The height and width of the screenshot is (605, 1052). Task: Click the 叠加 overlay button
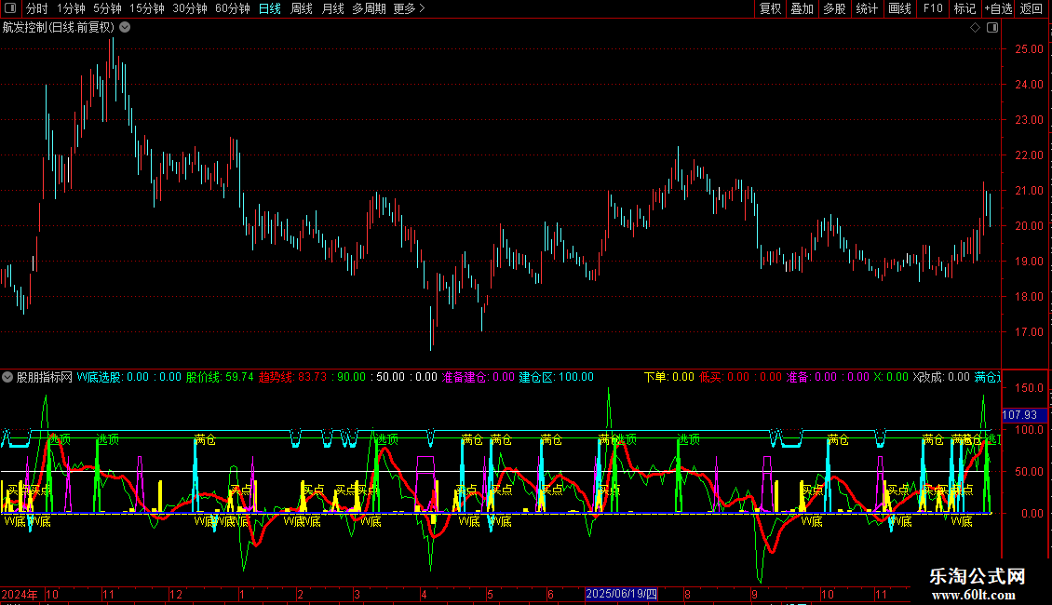coord(802,9)
